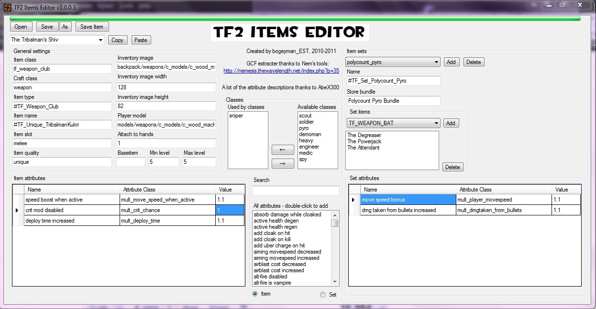Viewport: 596px width, 309px height.
Task: Click the Paste button
Action: coord(141,40)
